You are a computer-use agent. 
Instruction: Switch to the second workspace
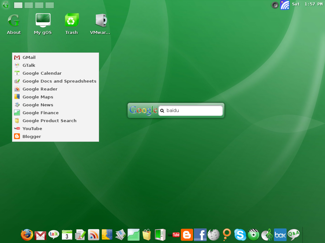(x=29, y=5)
